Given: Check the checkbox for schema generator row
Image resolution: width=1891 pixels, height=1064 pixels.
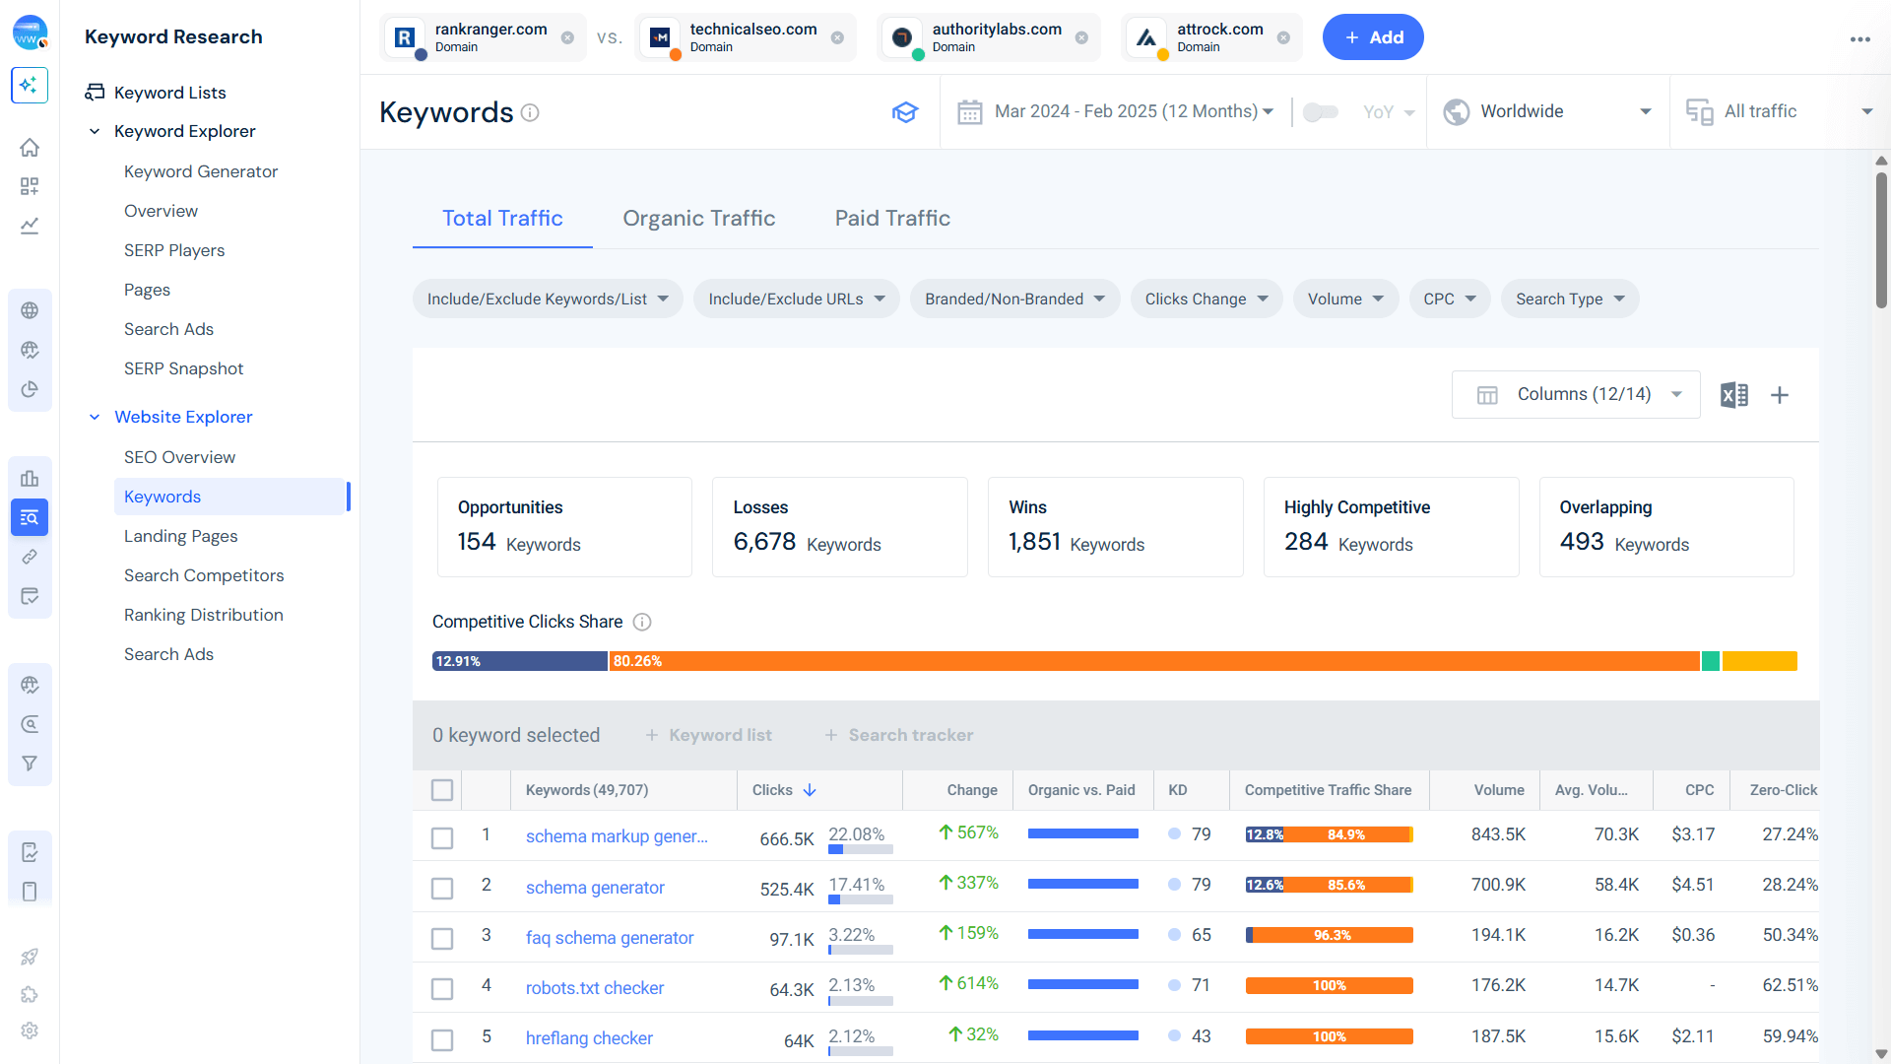Looking at the screenshot, I should (441, 888).
